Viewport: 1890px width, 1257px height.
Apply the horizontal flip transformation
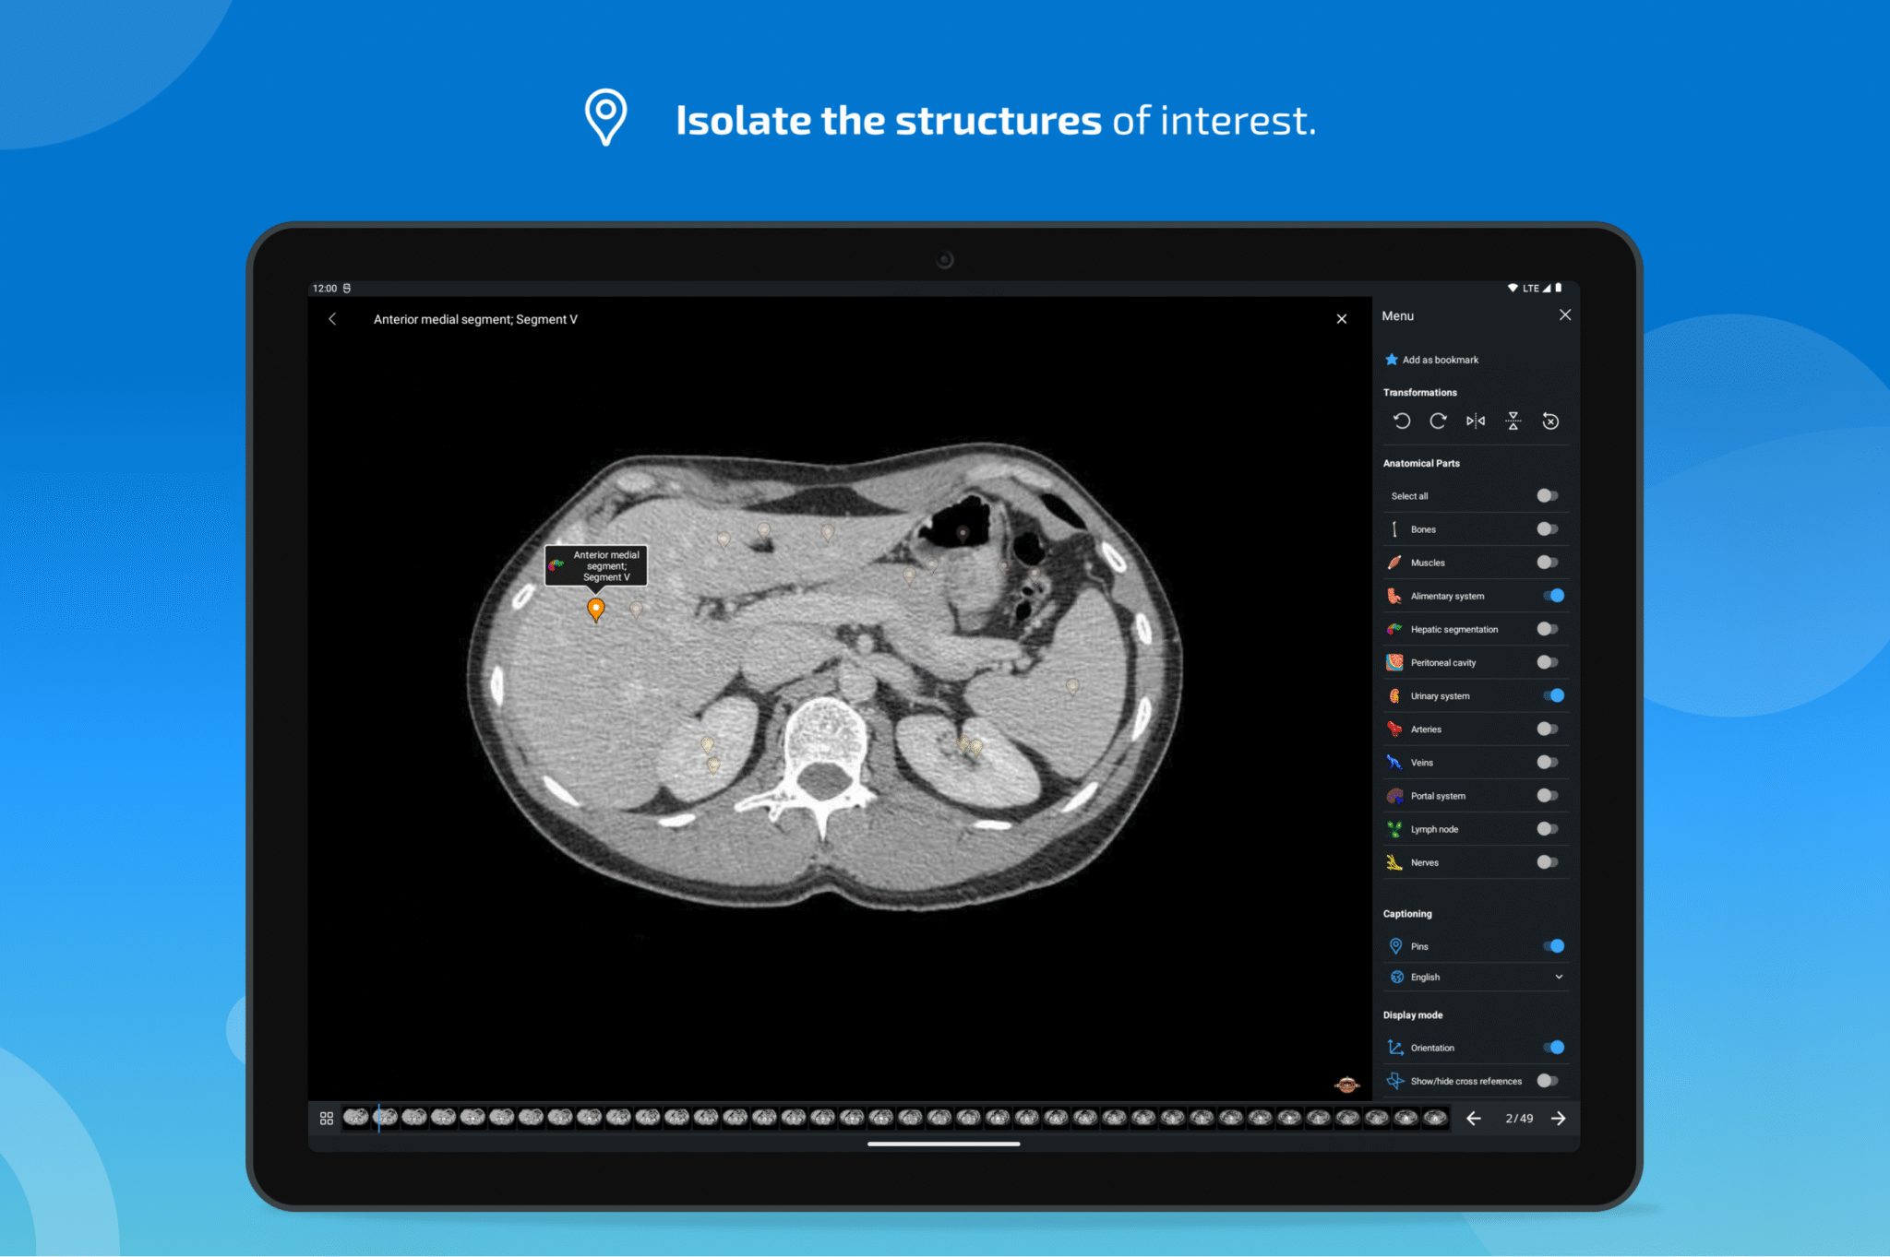[1475, 421]
